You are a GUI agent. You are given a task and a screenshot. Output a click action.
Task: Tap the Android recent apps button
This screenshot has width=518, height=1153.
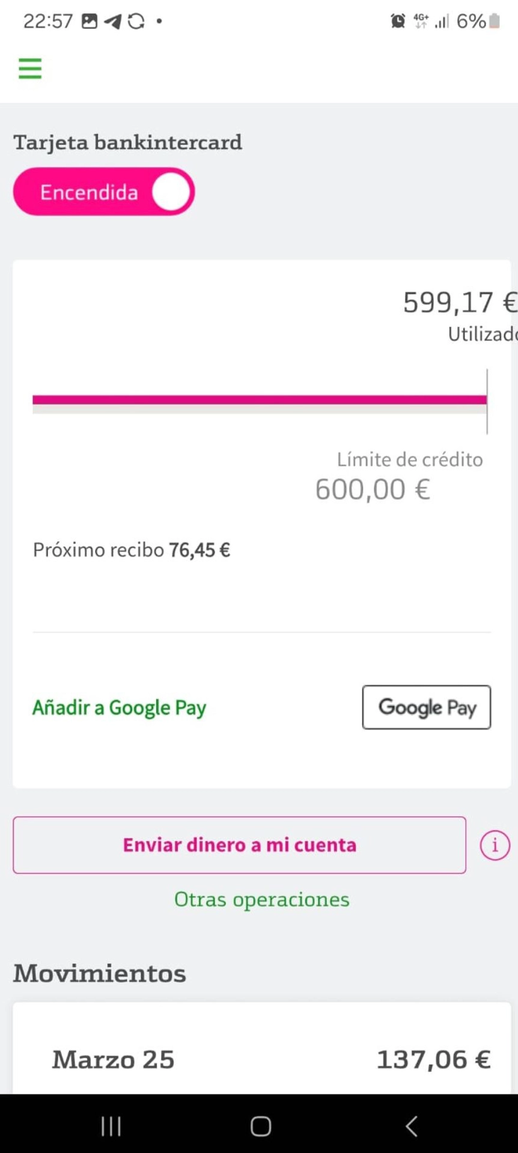[111, 1126]
